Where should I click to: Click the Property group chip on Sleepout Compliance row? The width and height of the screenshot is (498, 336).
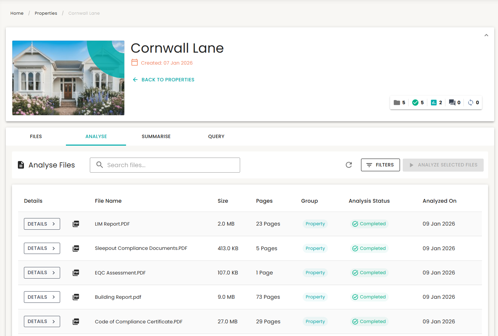pos(315,248)
